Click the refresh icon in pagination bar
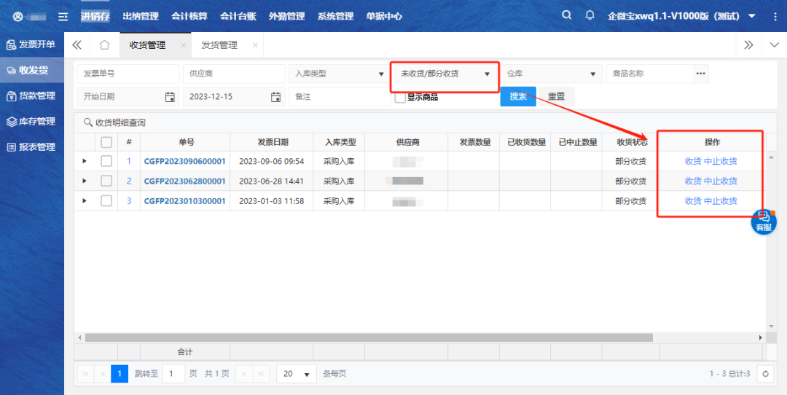This screenshot has width=787, height=395. point(765,374)
